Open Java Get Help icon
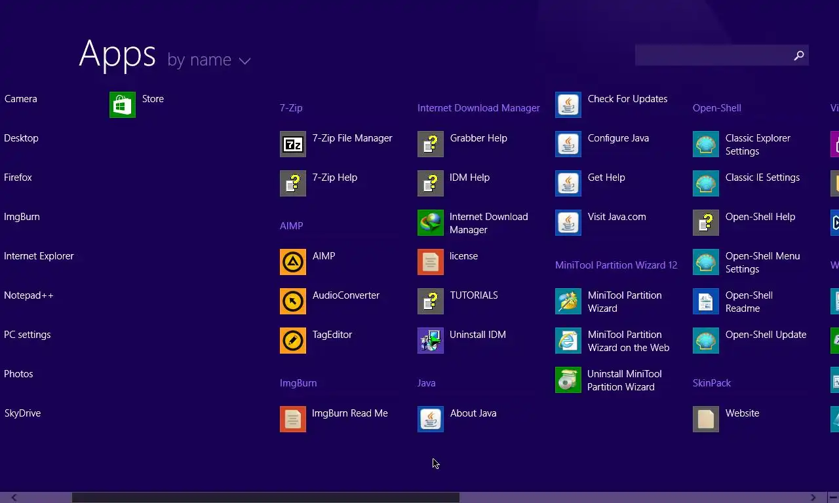The height and width of the screenshot is (503, 839). 568,183
